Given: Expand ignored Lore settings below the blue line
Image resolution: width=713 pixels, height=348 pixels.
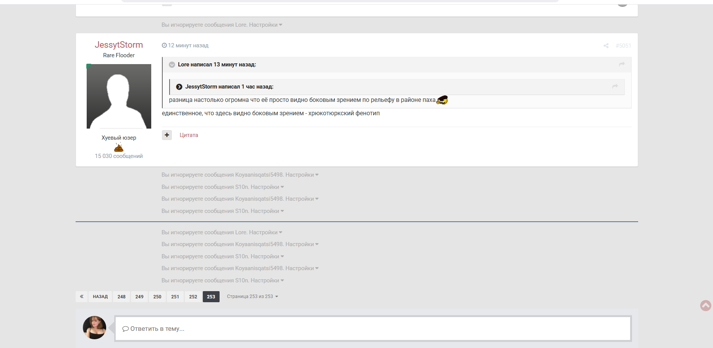Looking at the screenshot, I should point(265,232).
